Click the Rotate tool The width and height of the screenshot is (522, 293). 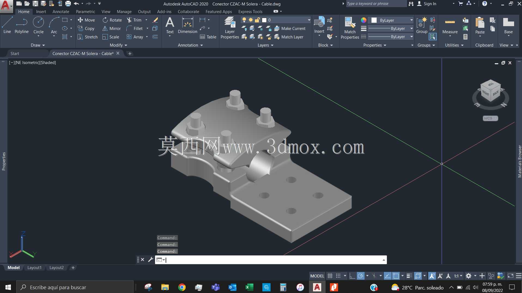(x=112, y=20)
